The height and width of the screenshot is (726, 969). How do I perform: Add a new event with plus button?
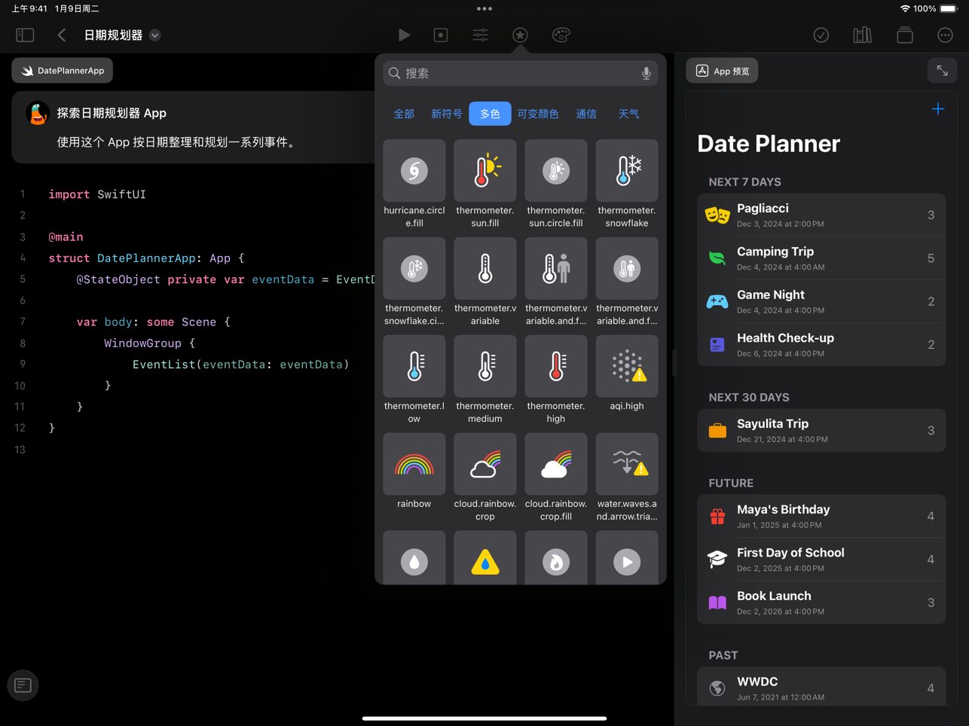click(938, 109)
